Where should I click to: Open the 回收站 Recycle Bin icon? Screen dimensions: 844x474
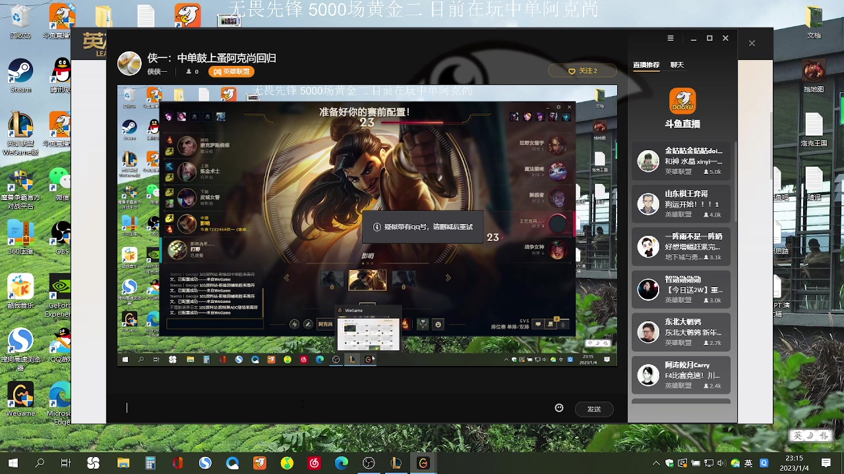20,21
